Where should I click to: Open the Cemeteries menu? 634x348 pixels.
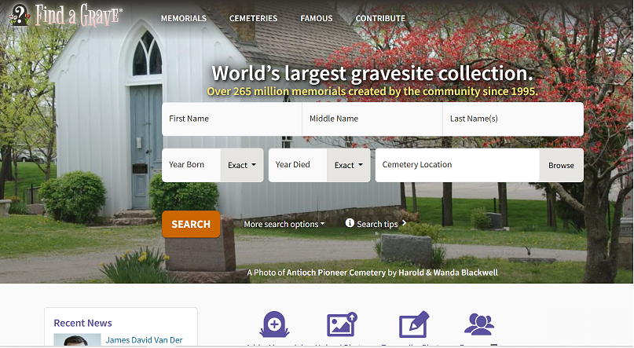pos(253,18)
